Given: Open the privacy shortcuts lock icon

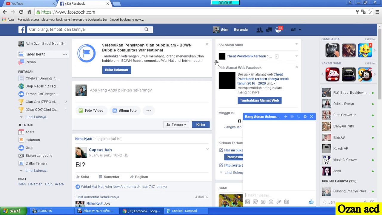Looking at the screenshot, I should pyautogui.click(x=293, y=30).
